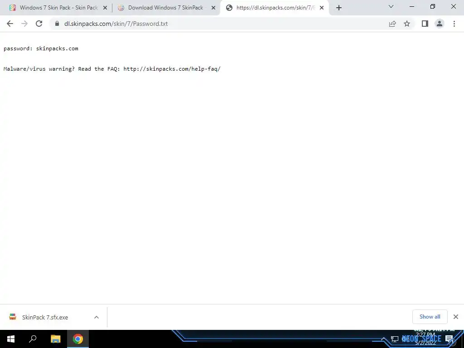Open File Explorer from taskbar
The height and width of the screenshot is (348, 464).
pyautogui.click(x=56, y=339)
